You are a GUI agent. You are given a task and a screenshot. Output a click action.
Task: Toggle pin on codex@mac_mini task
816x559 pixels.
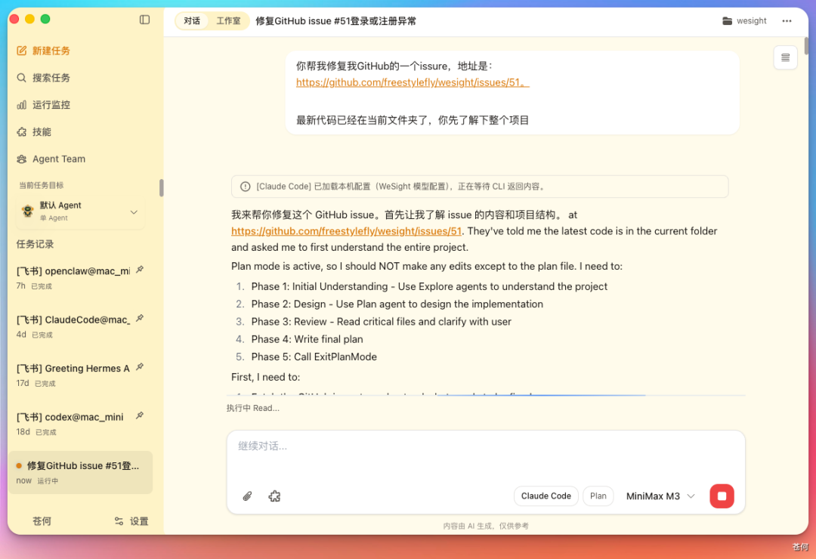[x=140, y=415]
